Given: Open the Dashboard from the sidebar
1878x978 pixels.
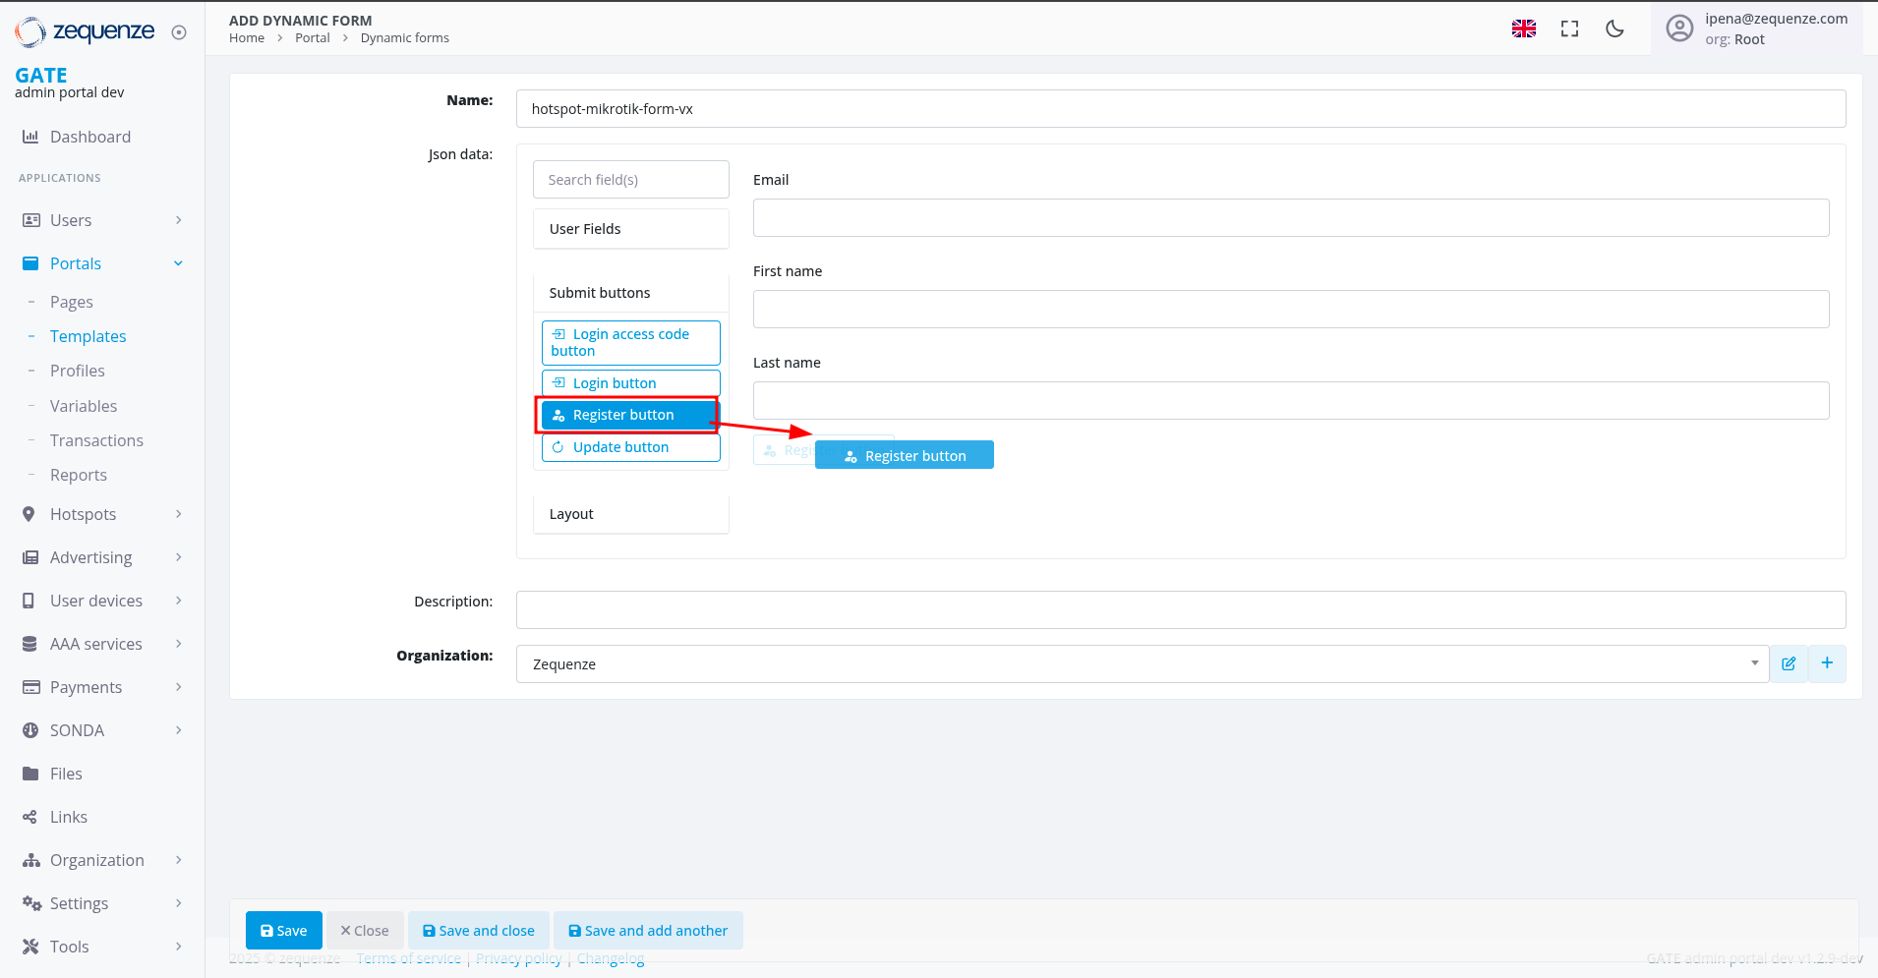Looking at the screenshot, I should pos(89,137).
